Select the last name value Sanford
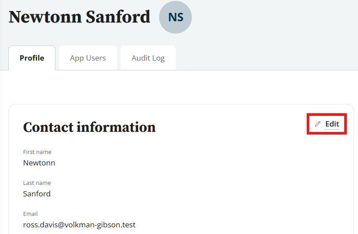The image size is (358, 234). 37,194
